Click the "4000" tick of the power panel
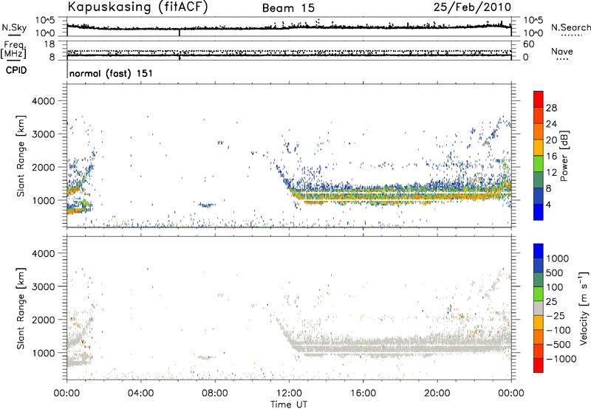 pyautogui.click(x=44, y=101)
